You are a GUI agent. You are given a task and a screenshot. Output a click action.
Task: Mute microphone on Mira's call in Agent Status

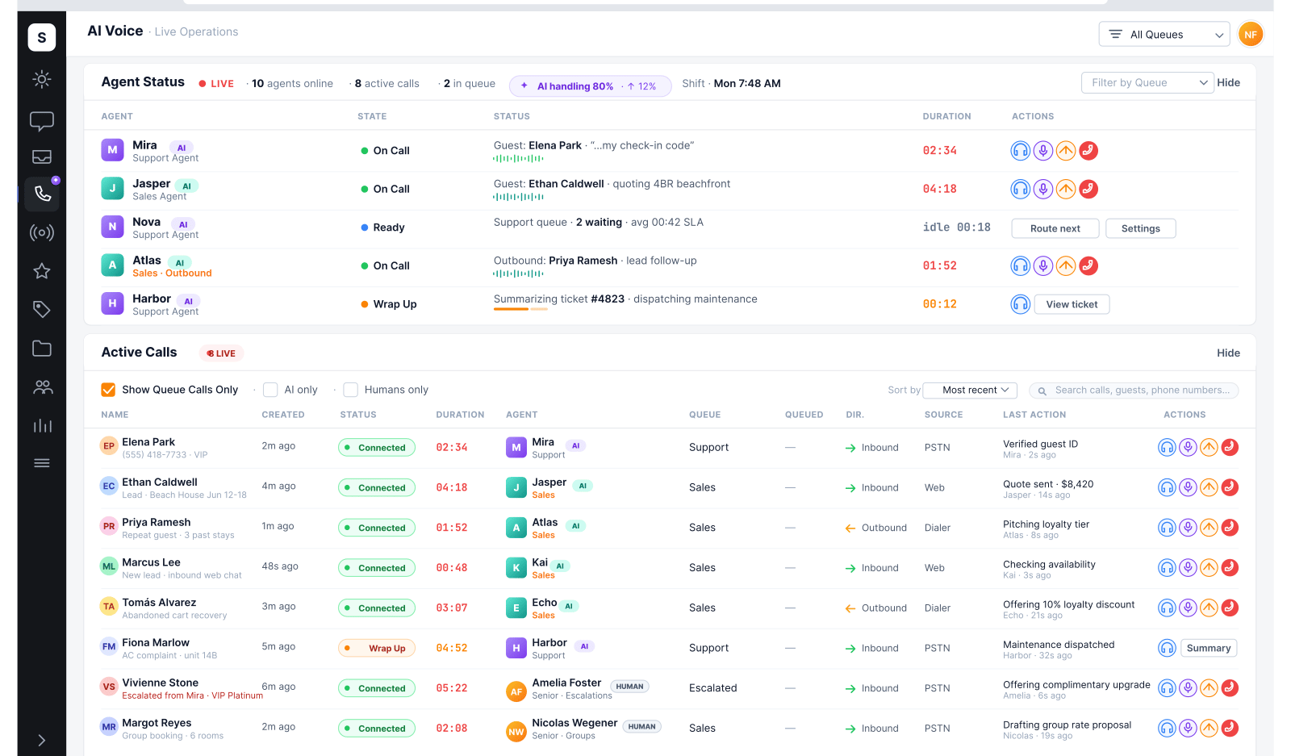(x=1043, y=151)
